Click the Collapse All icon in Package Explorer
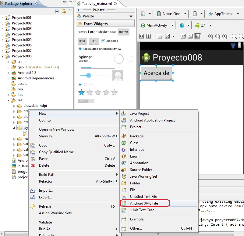This screenshot has height=236, width=244. pos(57,11)
